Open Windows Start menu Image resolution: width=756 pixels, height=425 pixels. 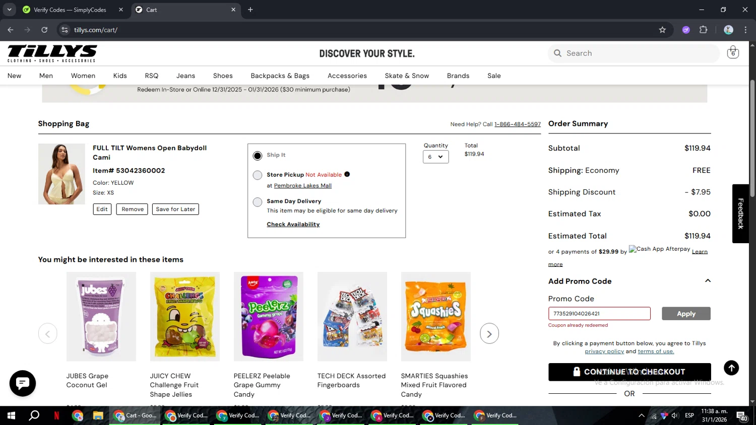coord(11,415)
